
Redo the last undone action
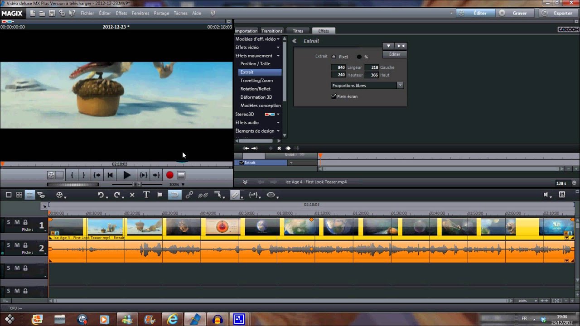click(117, 195)
